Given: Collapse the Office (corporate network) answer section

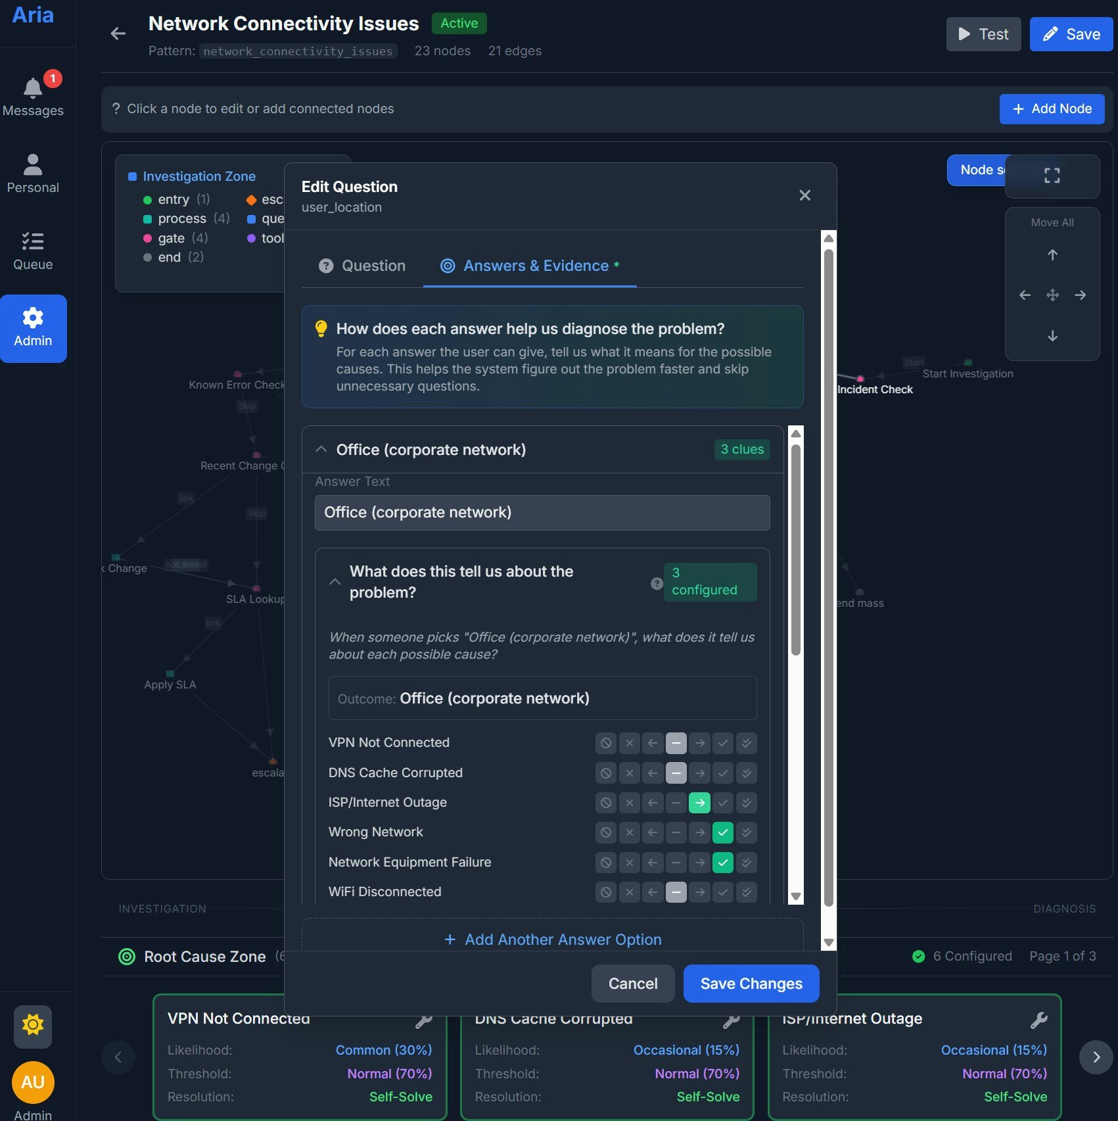Looking at the screenshot, I should tap(321, 449).
